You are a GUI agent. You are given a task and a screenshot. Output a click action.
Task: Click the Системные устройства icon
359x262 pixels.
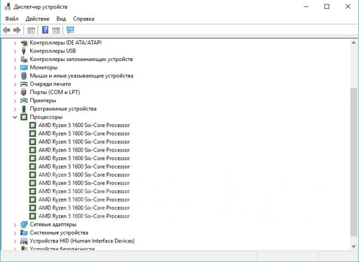pyautogui.click(x=24, y=232)
